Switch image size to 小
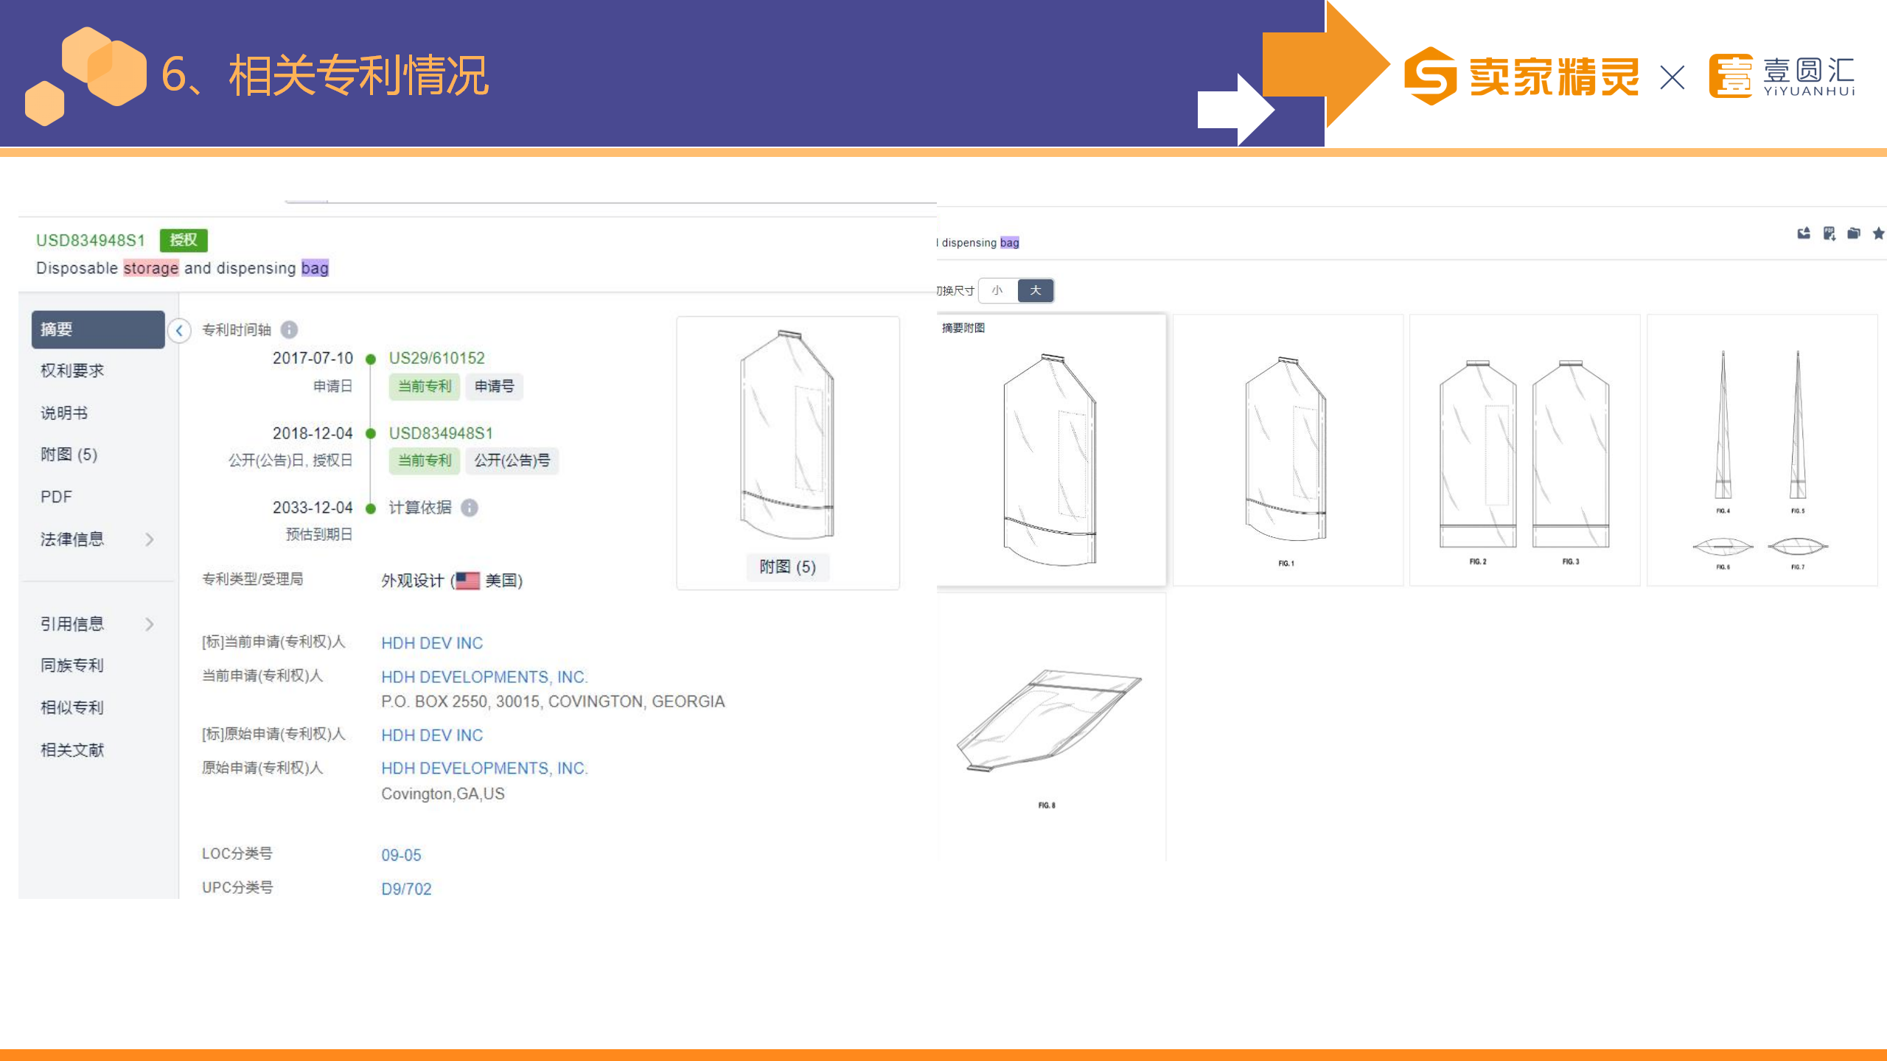 point(997,290)
